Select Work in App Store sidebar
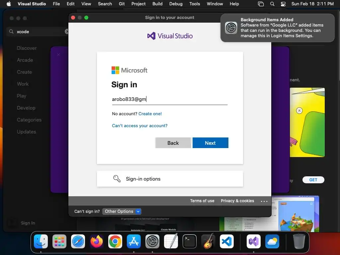Viewport: 340px width, 255px height. click(23, 84)
